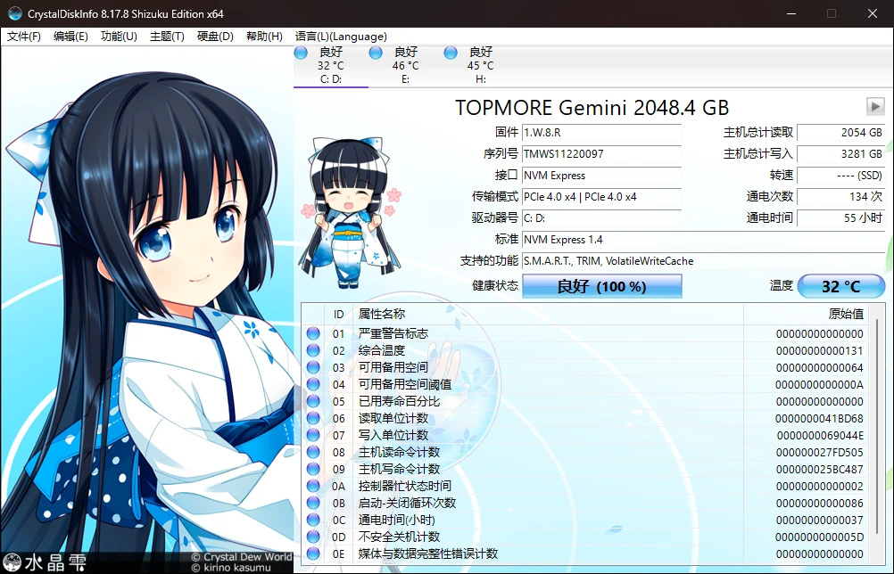The width and height of the screenshot is (894, 574).
Task: Click status orb of attribute 08 主机读命令计数
Action: (313, 452)
